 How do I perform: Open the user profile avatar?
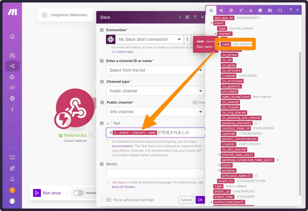click(12, 201)
